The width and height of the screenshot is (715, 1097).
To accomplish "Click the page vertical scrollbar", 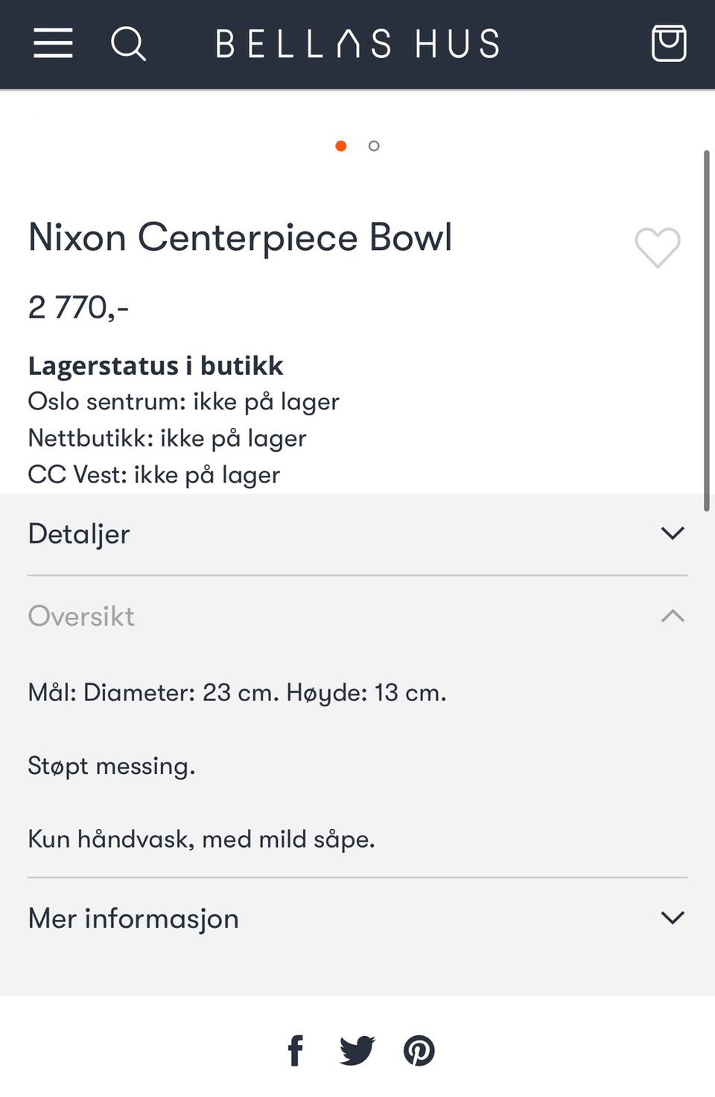I will (706, 331).
